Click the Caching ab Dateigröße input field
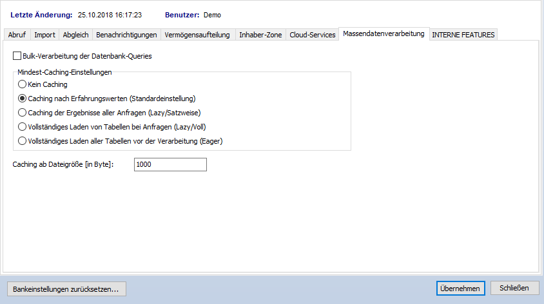The height and width of the screenshot is (304, 544). pyautogui.click(x=170, y=165)
